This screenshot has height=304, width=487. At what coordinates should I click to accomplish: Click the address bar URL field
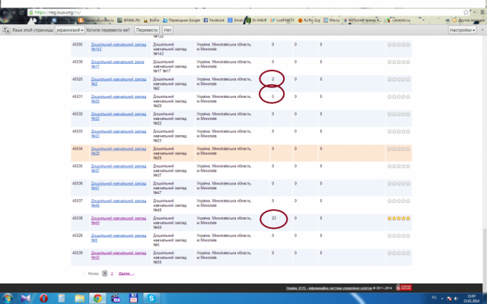tap(228, 13)
